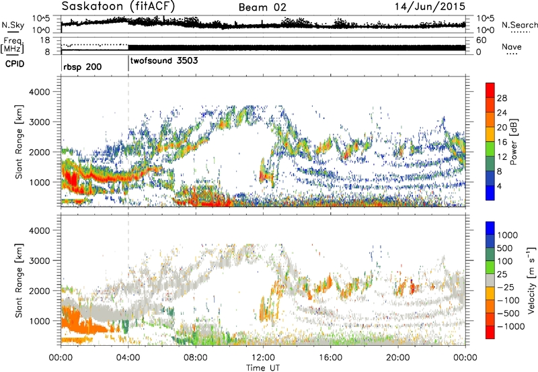Image resolution: width=538 pixels, height=372 pixels.
Task: Click velocity panel 'Slant Range [km]' label
Action: coord(19,281)
